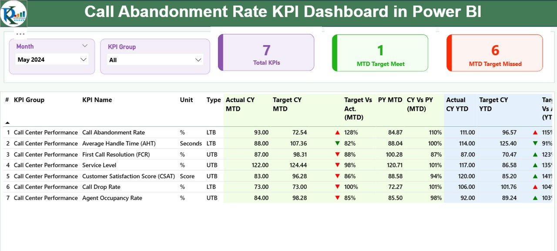Click the red triangle in Call Drop Rate's Target Vs Act column

click(336, 187)
